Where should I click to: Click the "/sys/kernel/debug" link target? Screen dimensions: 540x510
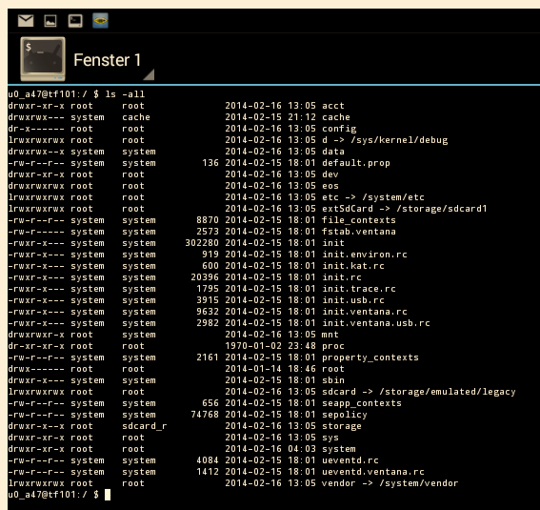(x=399, y=140)
